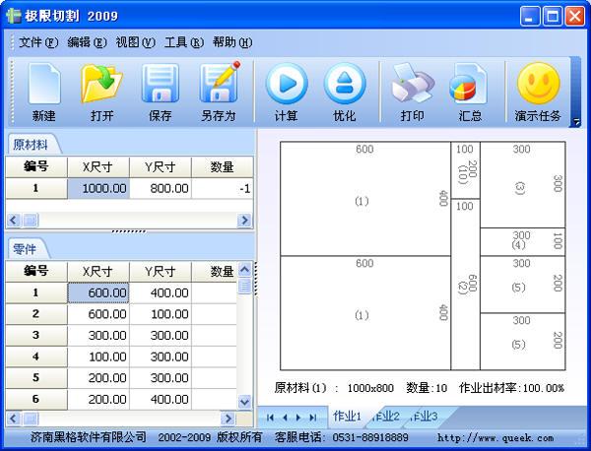591x451 pixels.
Task: Select the 原材料 tab
Action: tap(31, 145)
